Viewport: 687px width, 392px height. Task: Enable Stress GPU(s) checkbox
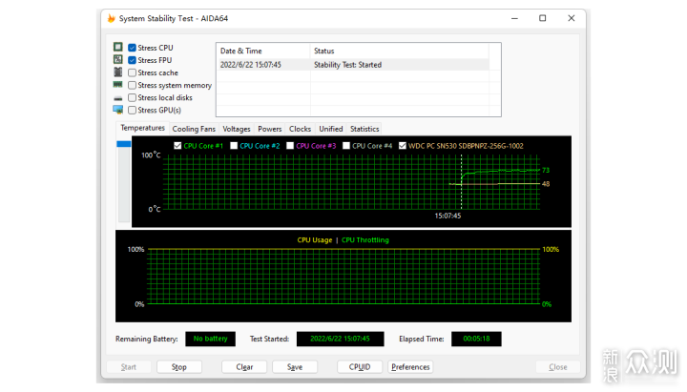132,110
